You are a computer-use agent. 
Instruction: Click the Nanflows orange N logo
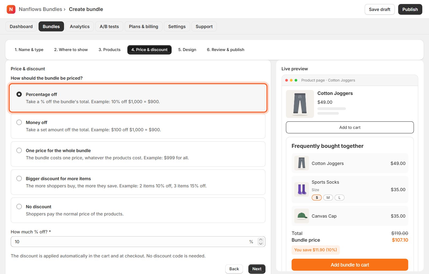pos(11,9)
